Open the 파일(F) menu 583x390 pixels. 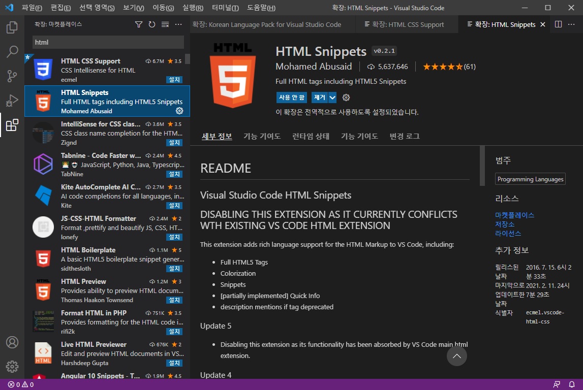[32, 8]
